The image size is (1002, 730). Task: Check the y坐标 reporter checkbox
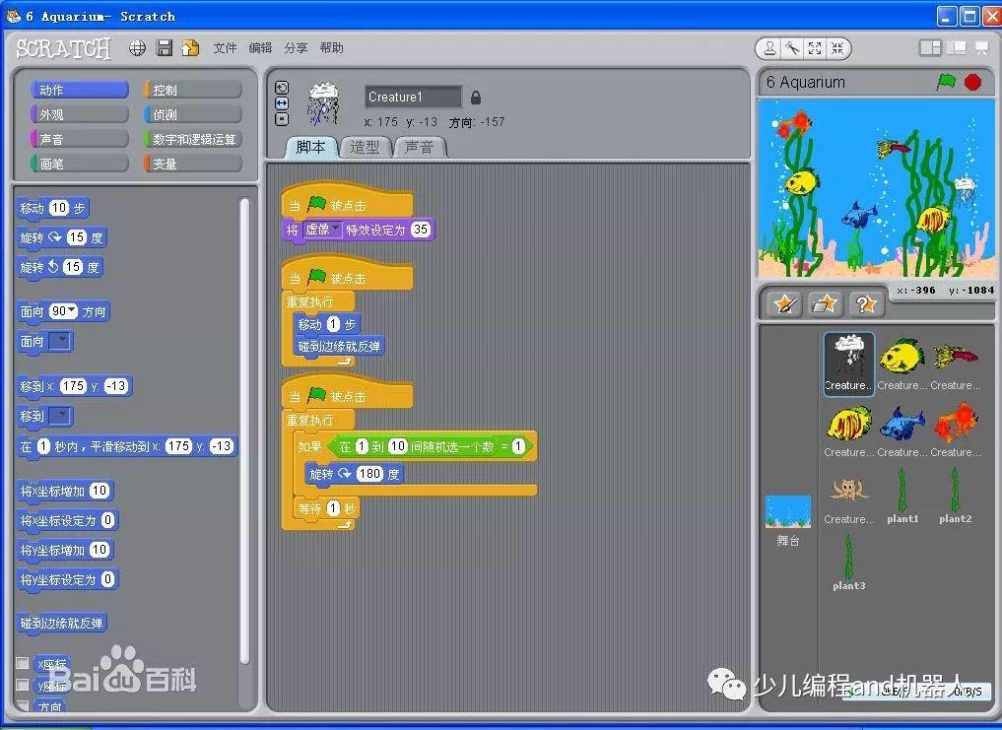tap(23, 686)
